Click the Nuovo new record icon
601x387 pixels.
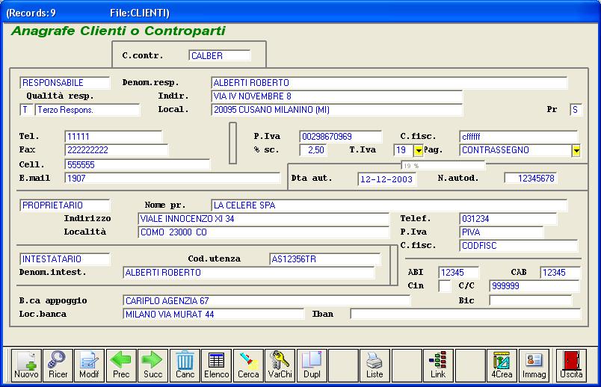pyautogui.click(x=26, y=365)
